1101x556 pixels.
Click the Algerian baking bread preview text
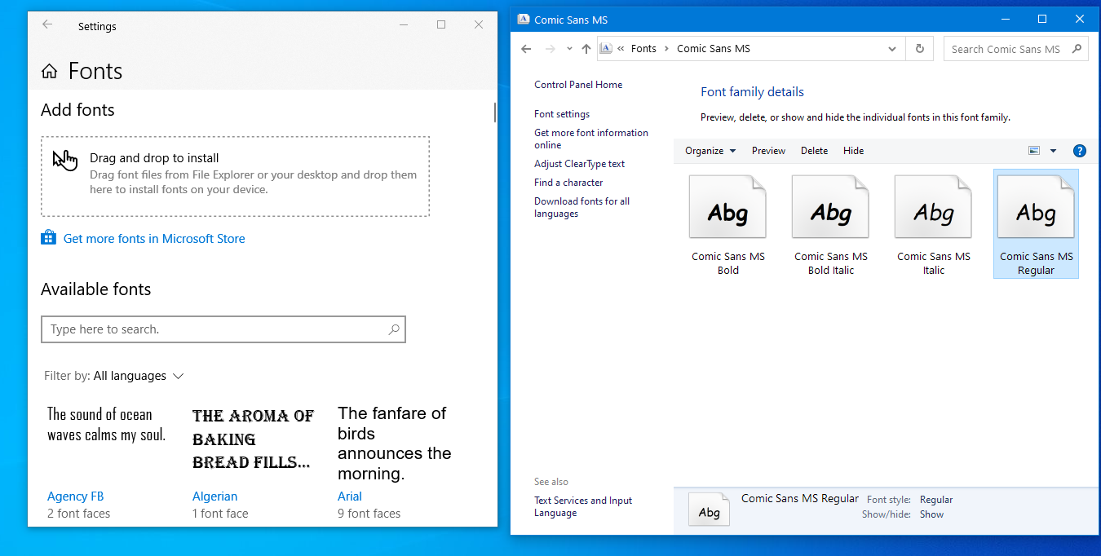pyautogui.click(x=253, y=439)
